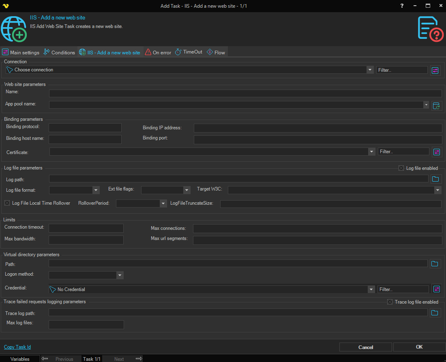Expand the Certificate dropdown
The height and width of the screenshot is (362, 446).
point(371,152)
